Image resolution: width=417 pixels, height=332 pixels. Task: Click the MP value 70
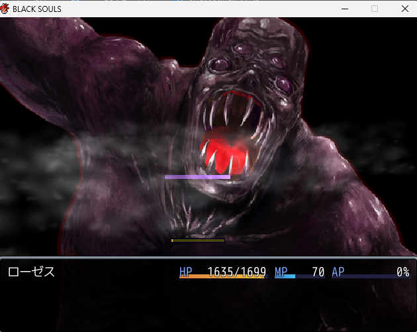click(318, 272)
